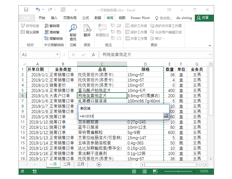Click the du siming account name
This screenshot has height=179, width=232.
184,18
